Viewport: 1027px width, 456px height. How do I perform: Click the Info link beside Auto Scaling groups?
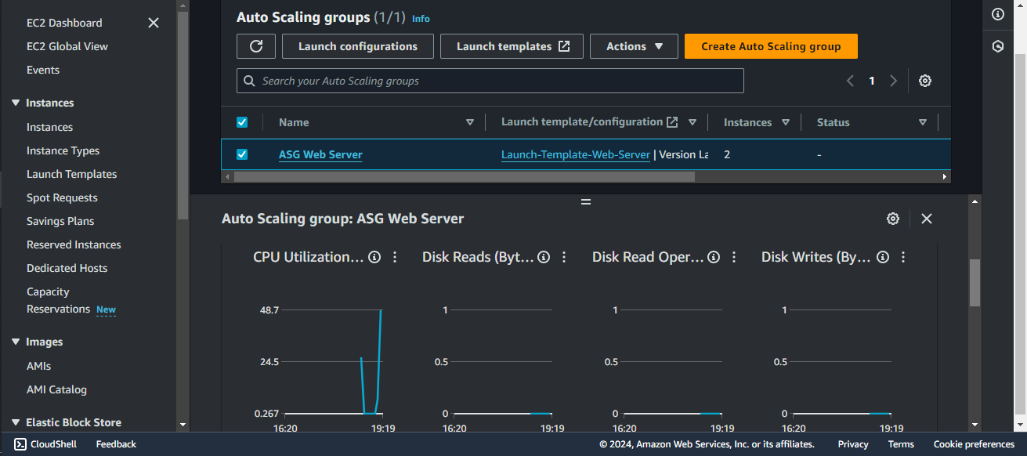point(421,18)
